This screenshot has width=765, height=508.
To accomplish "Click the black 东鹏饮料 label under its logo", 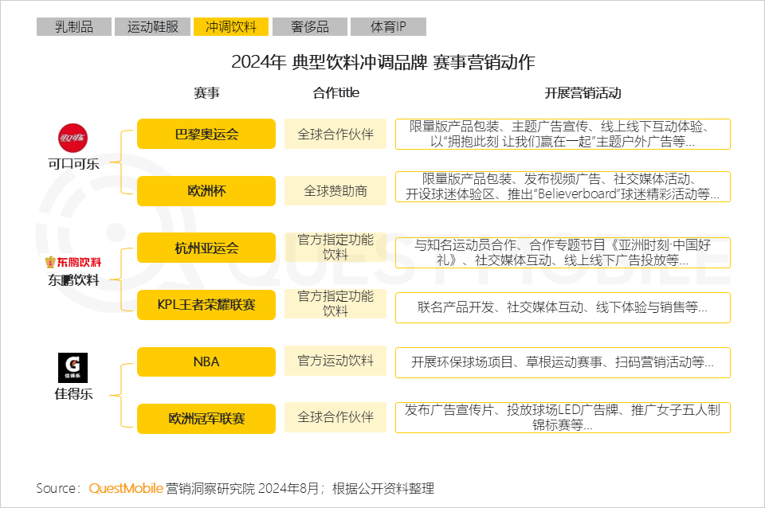I will (73, 280).
